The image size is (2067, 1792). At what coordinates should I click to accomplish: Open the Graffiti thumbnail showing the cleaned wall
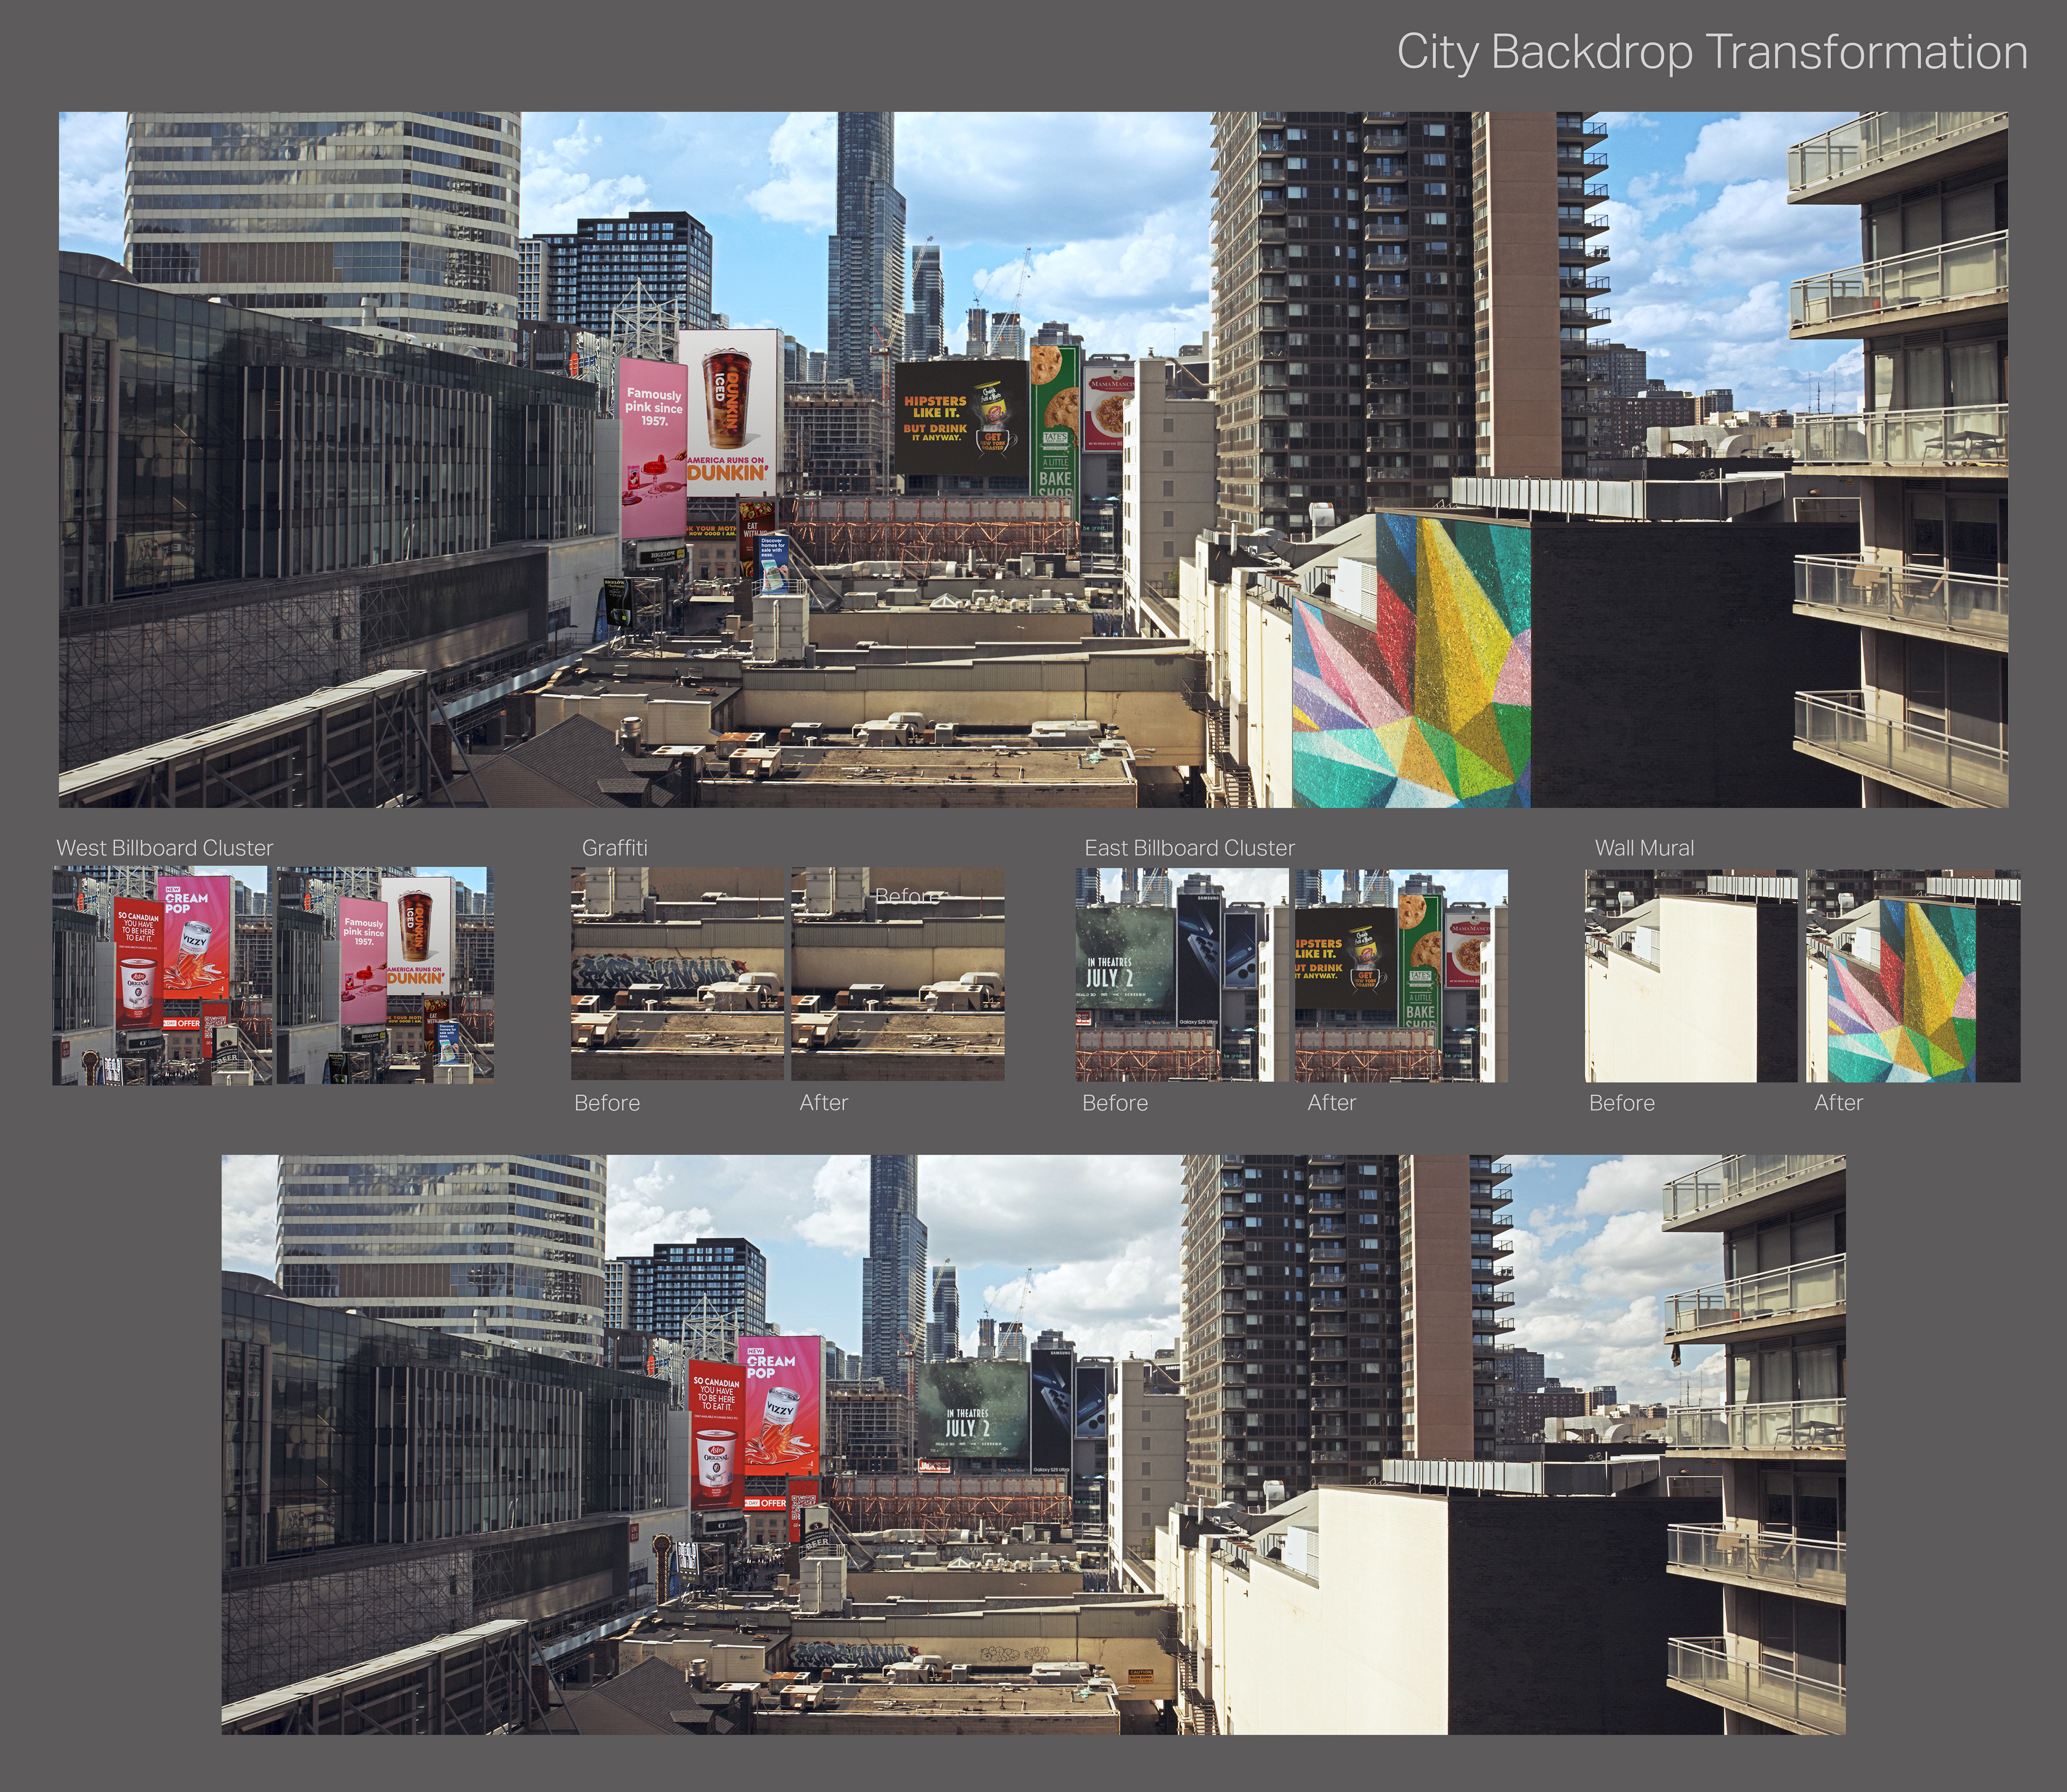click(898, 973)
